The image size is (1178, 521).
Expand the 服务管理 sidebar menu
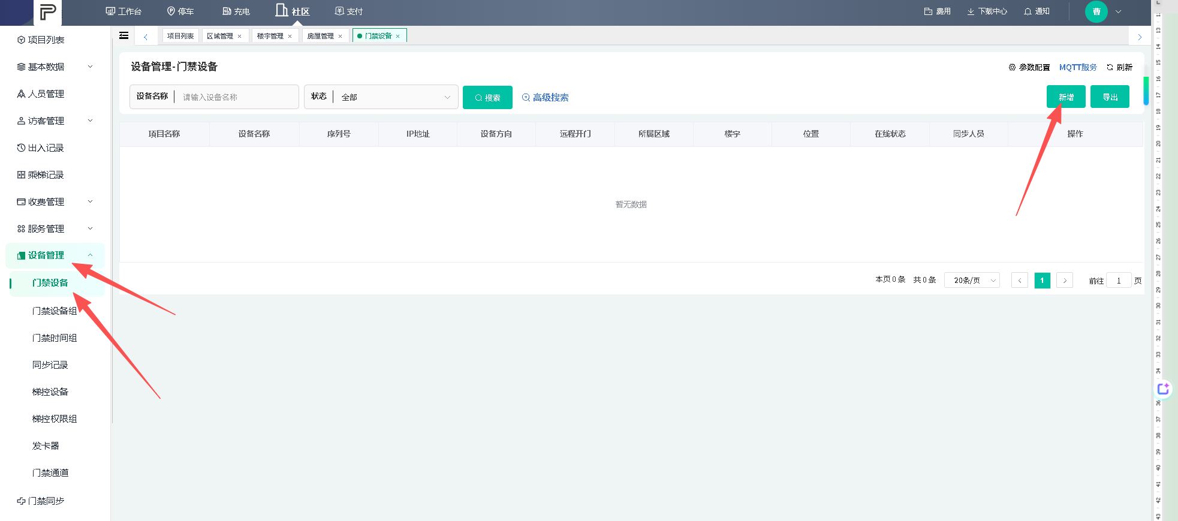point(55,228)
